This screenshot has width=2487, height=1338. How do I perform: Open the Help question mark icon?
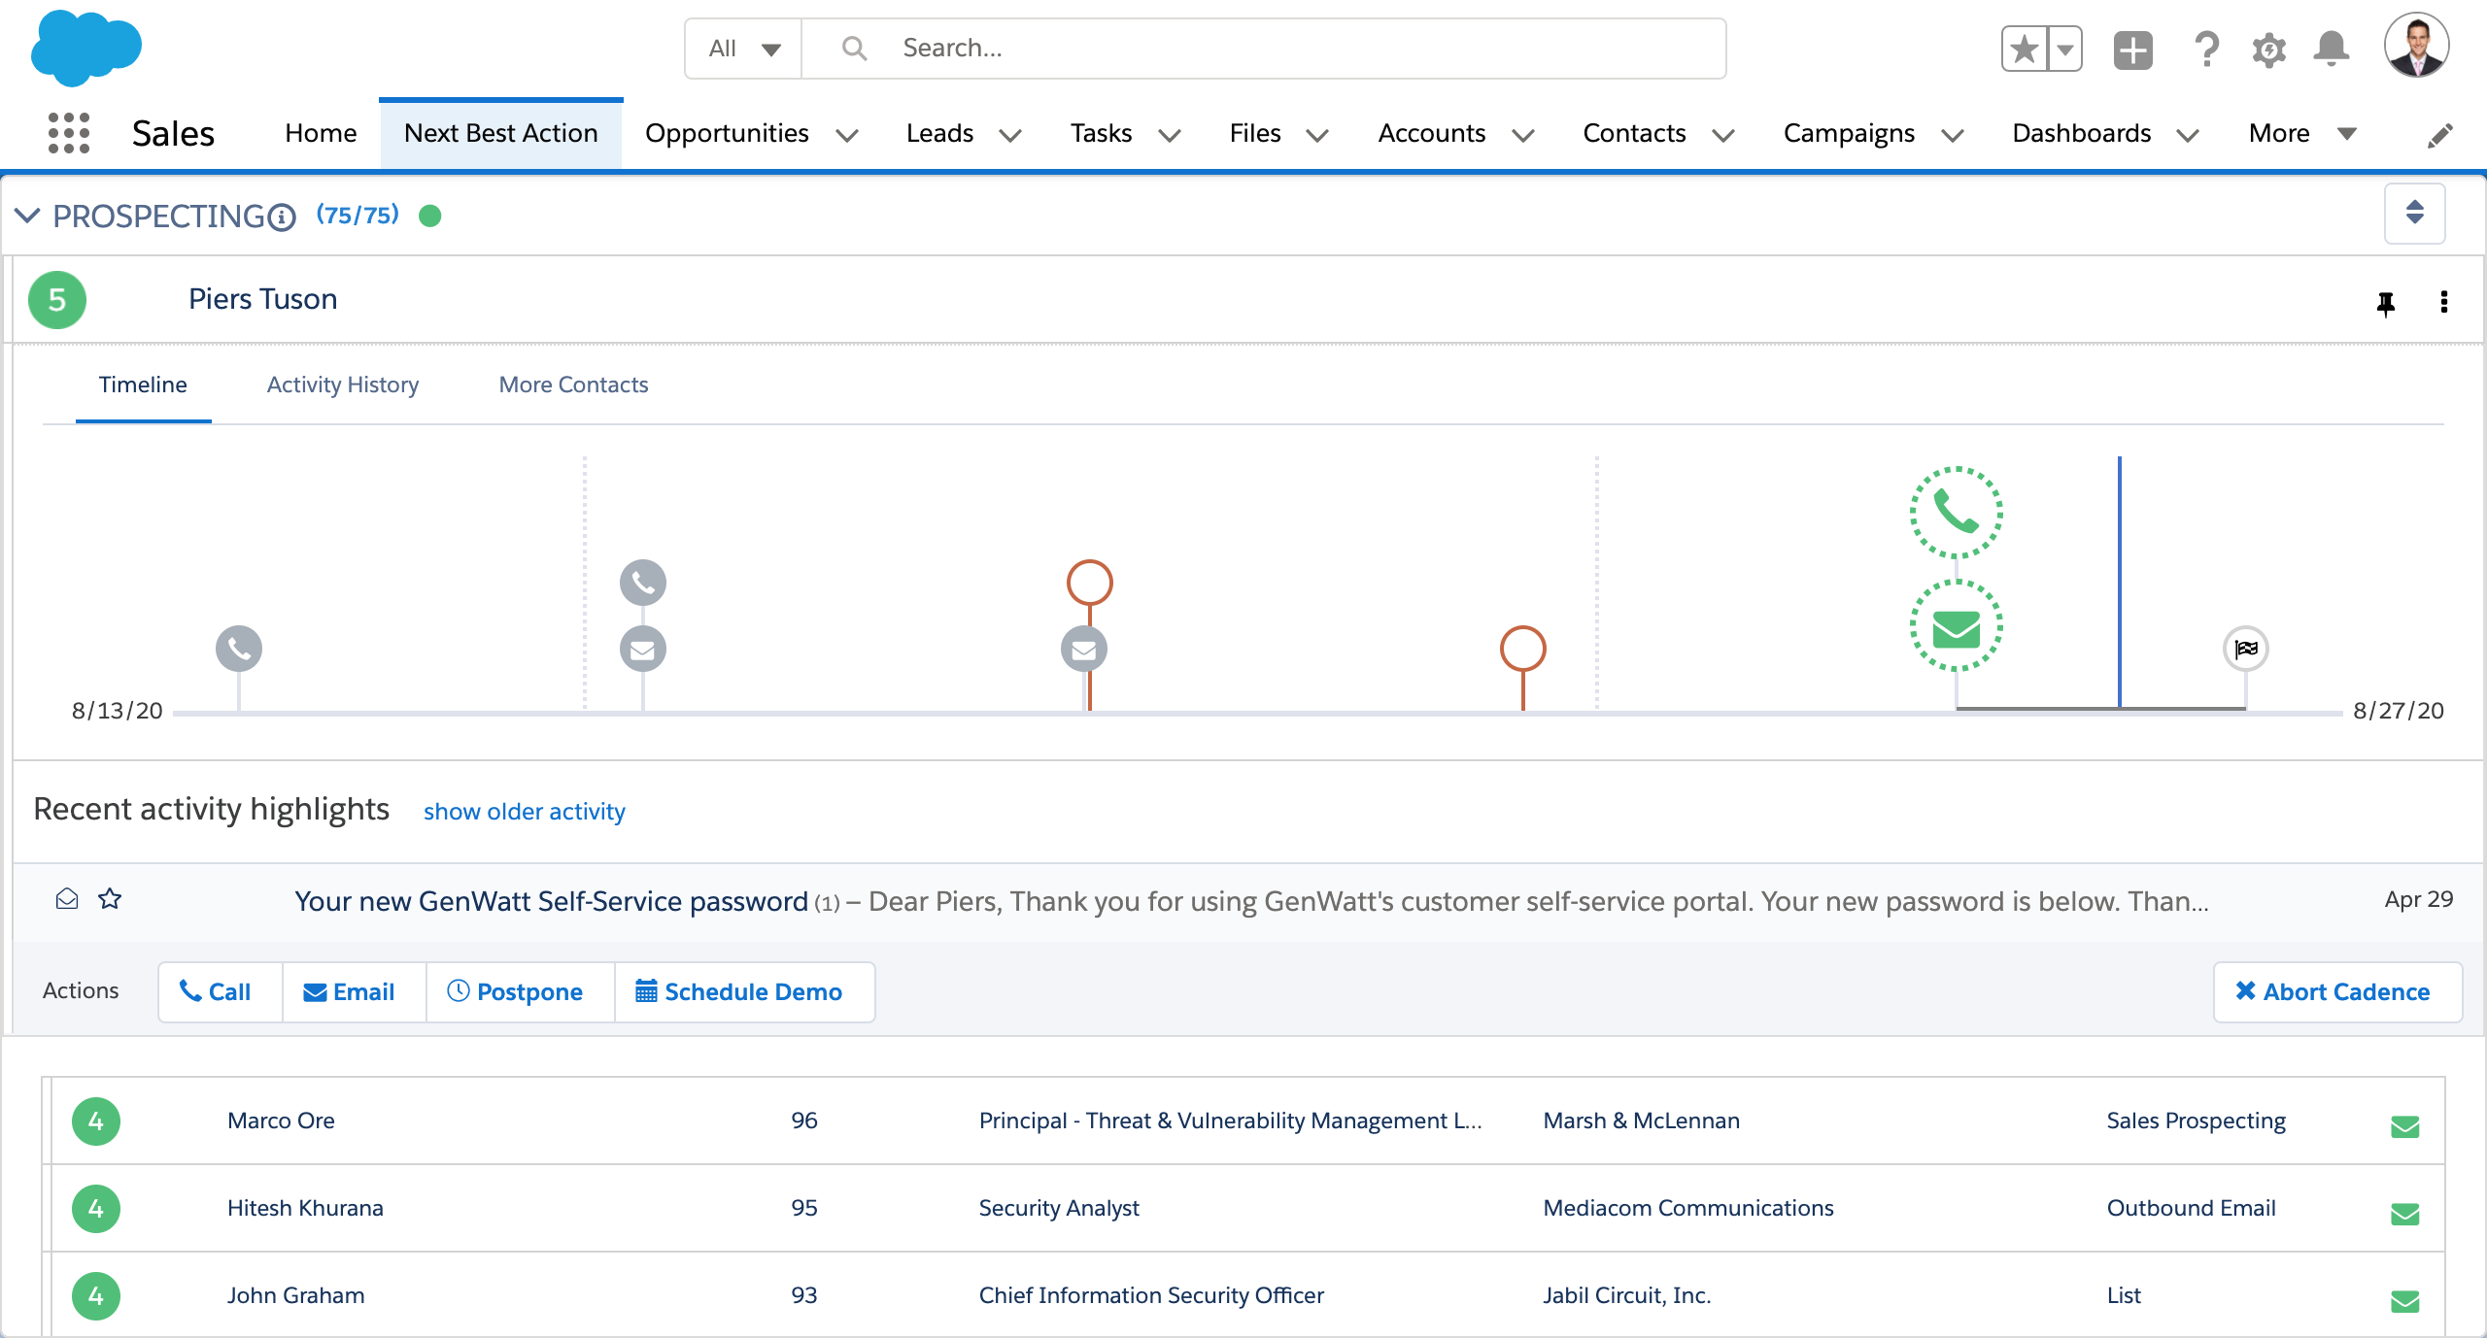(x=2206, y=49)
